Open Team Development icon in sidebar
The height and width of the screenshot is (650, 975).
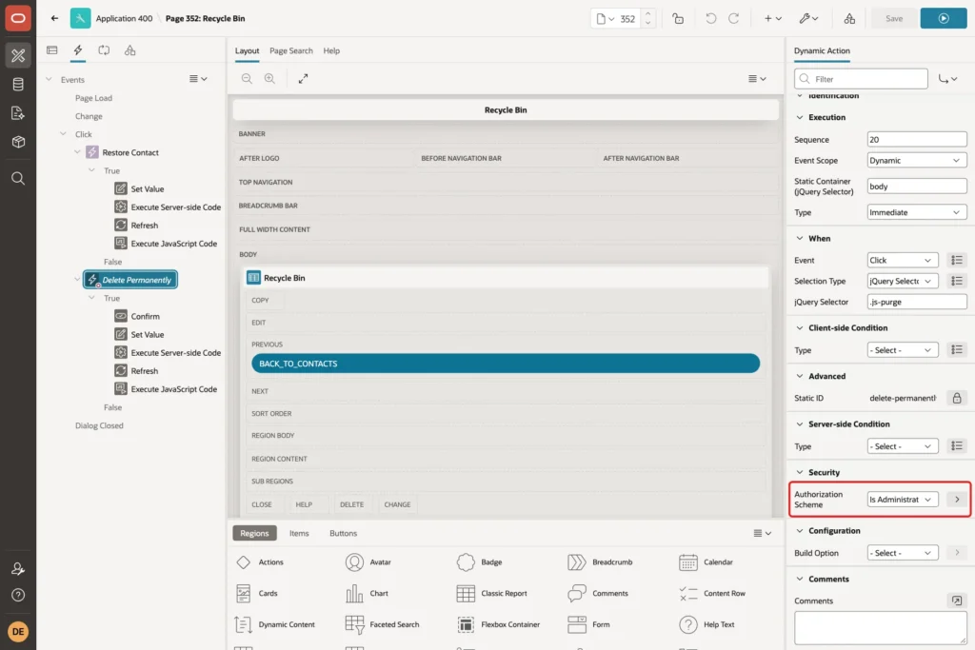pos(18,113)
